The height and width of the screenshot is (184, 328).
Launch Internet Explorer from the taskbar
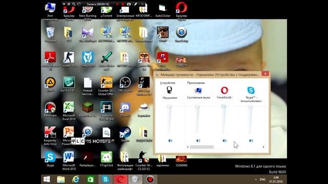coord(76,179)
